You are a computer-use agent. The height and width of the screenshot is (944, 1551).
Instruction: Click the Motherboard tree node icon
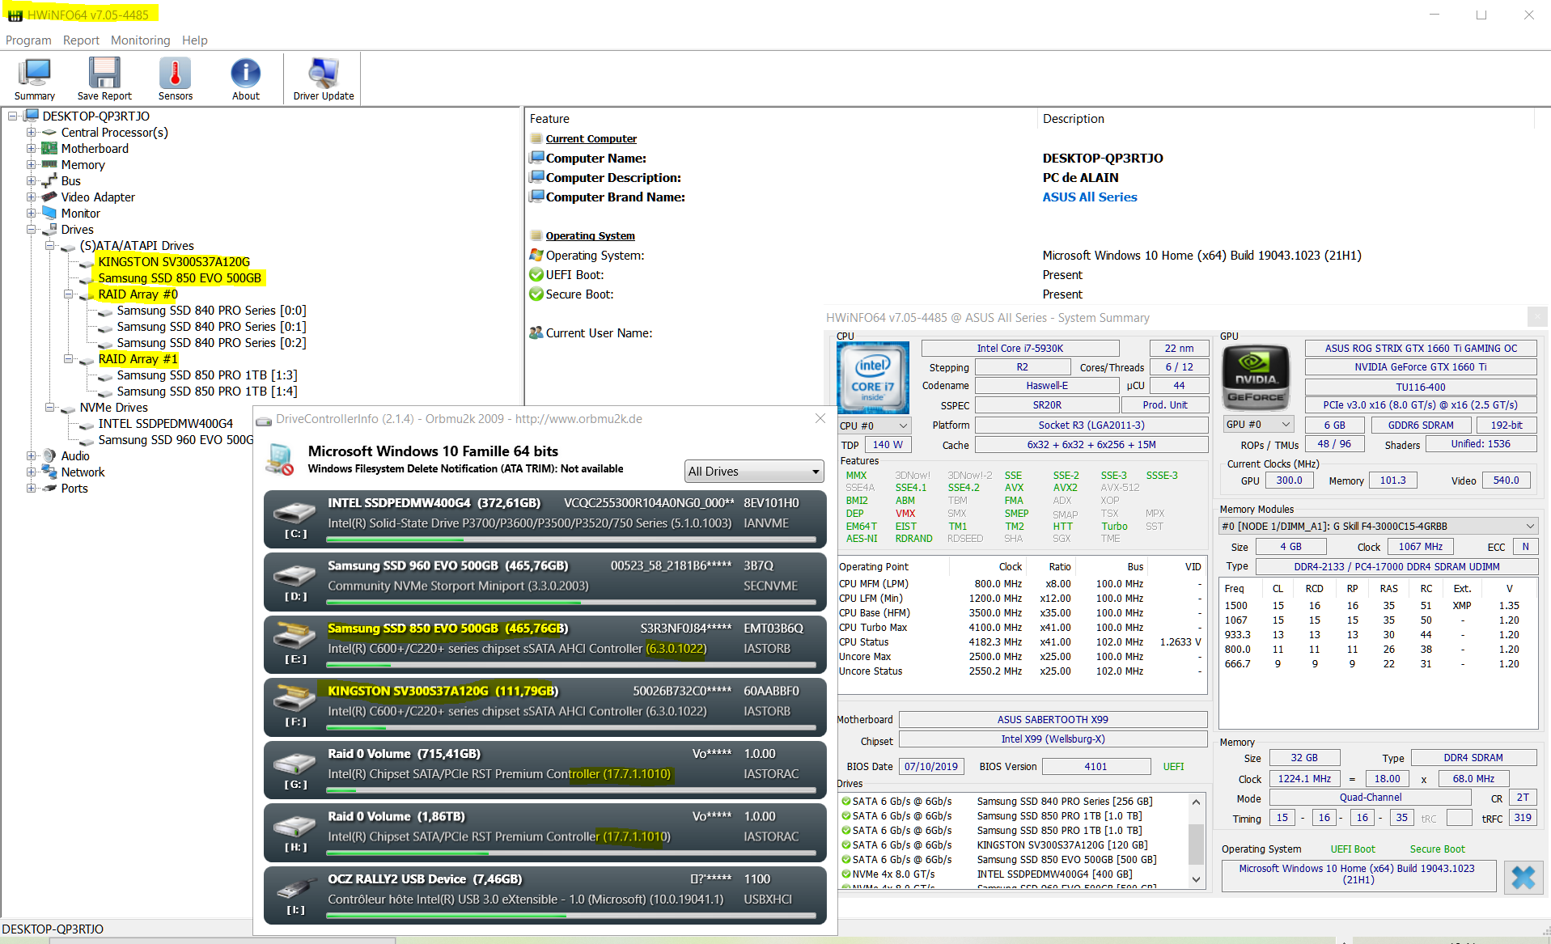click(x=49, y=148)
